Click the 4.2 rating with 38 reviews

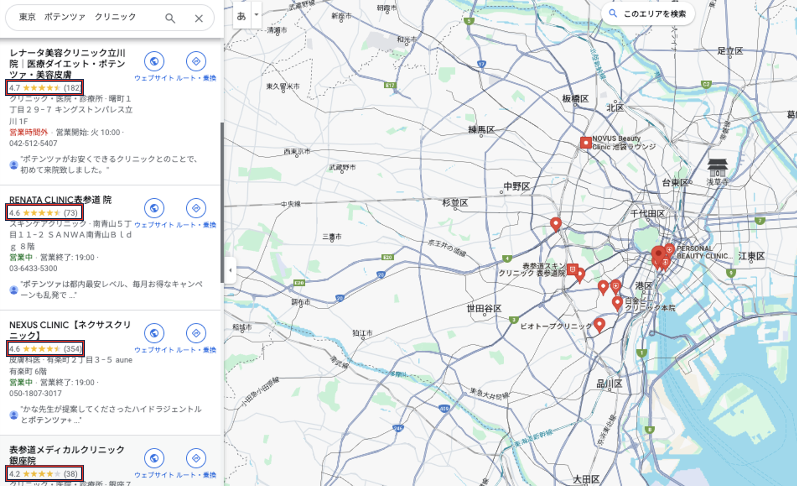44,474
